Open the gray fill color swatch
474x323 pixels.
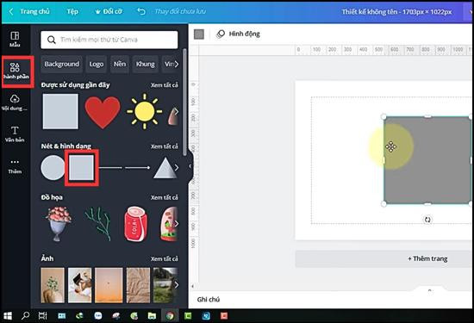coord(199,34)
